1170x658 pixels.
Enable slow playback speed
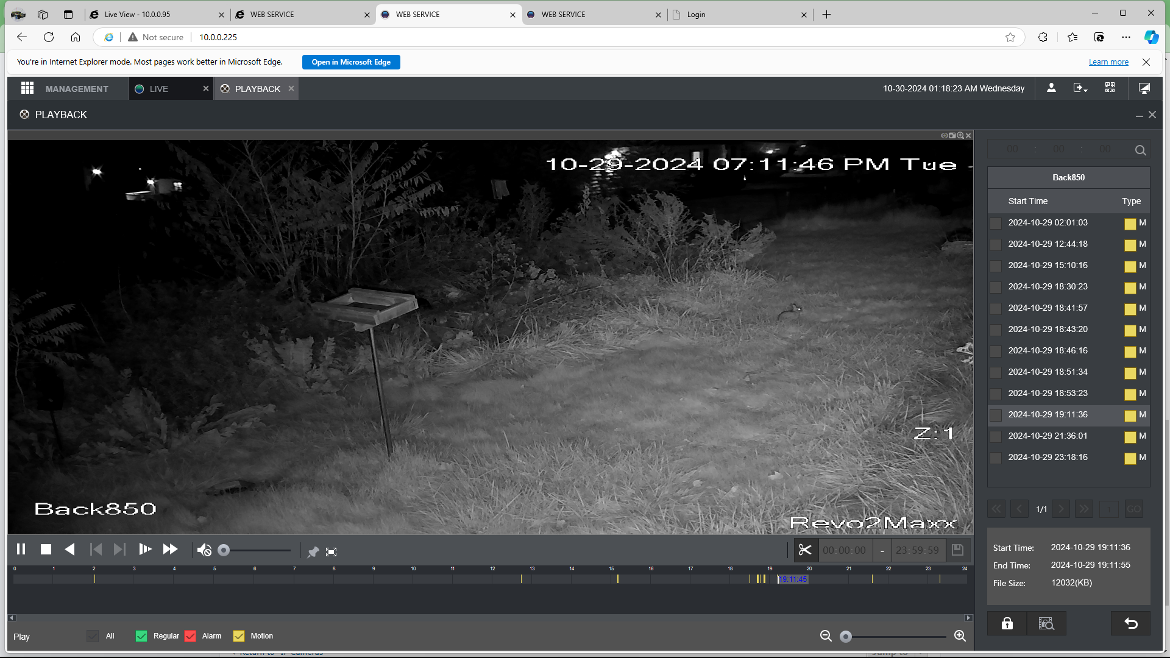(x=145, y=550)
